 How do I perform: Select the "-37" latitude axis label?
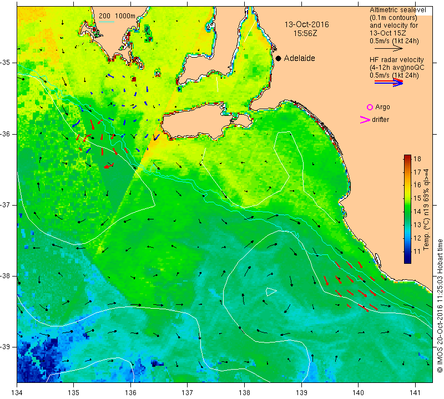point(5,204)
